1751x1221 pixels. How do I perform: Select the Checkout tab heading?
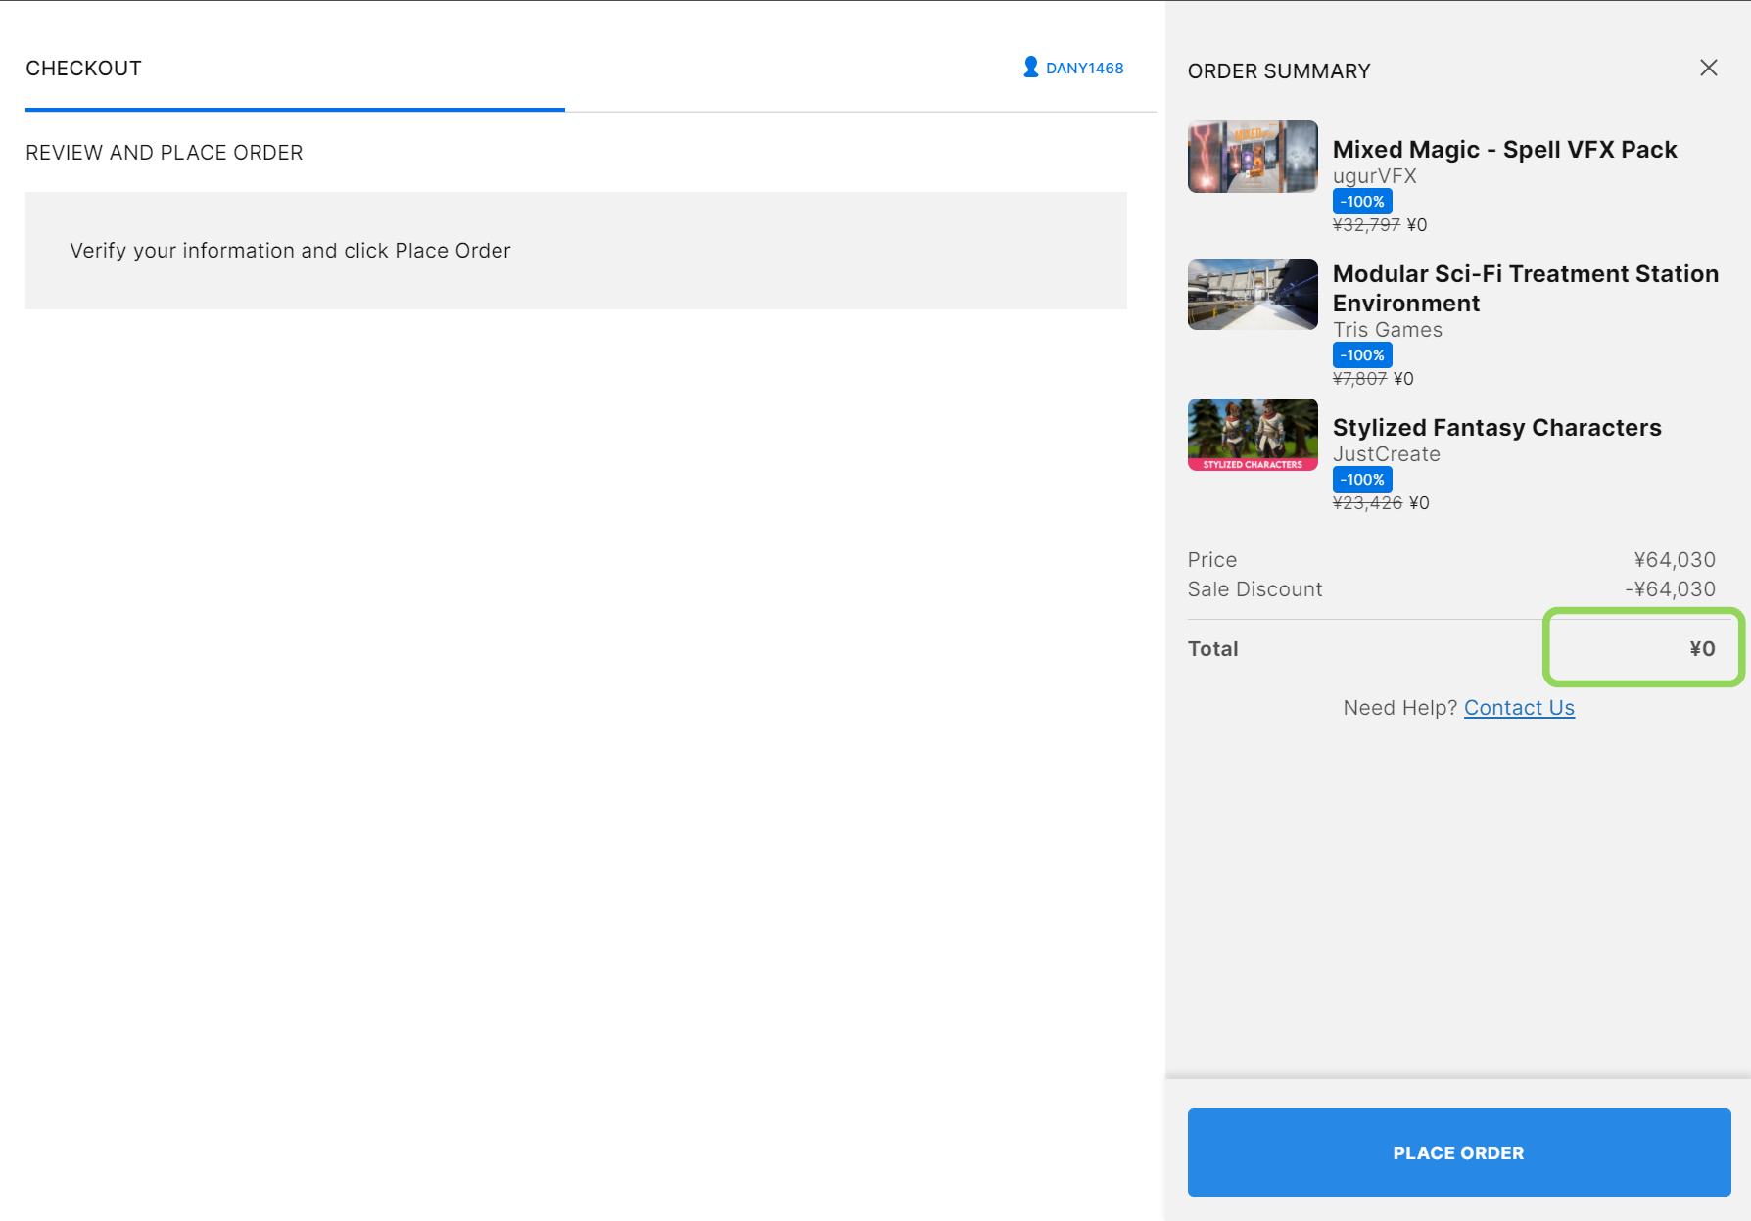84,69
